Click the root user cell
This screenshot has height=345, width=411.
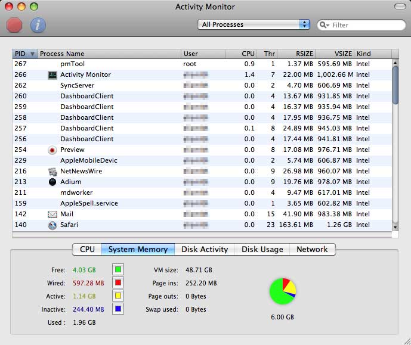[x=190, y=64]
